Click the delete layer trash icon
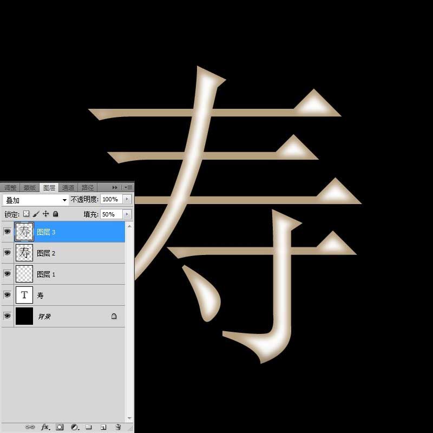 (x=118, y=427)
